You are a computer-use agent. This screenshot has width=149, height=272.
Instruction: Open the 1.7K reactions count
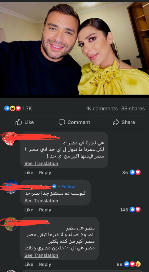[27, 109]
